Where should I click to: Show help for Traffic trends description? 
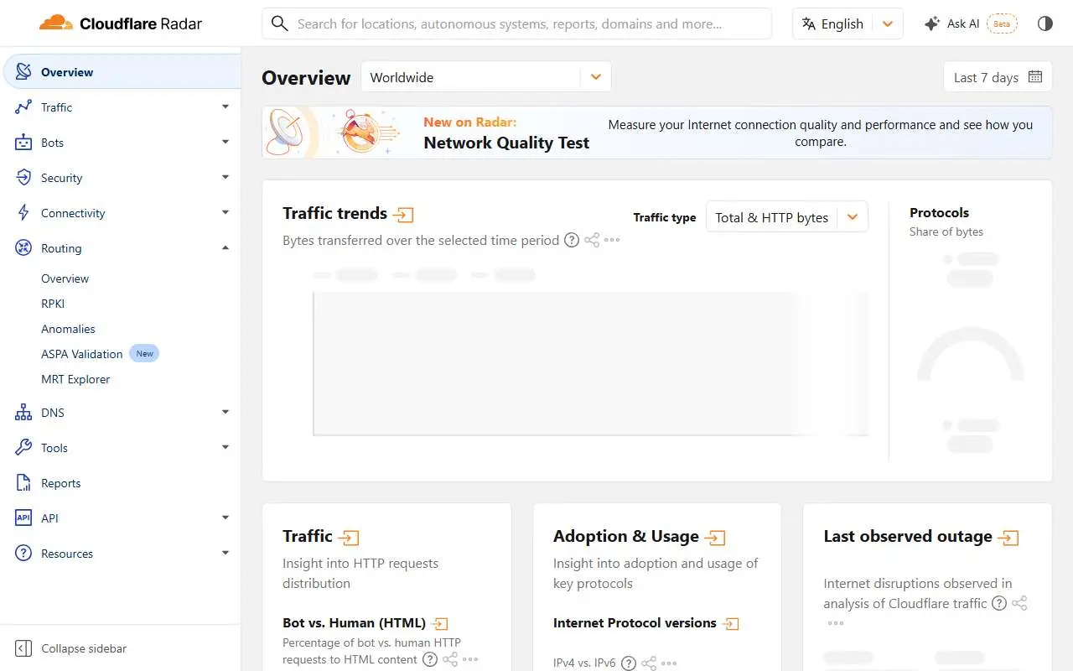pos(571,240)
